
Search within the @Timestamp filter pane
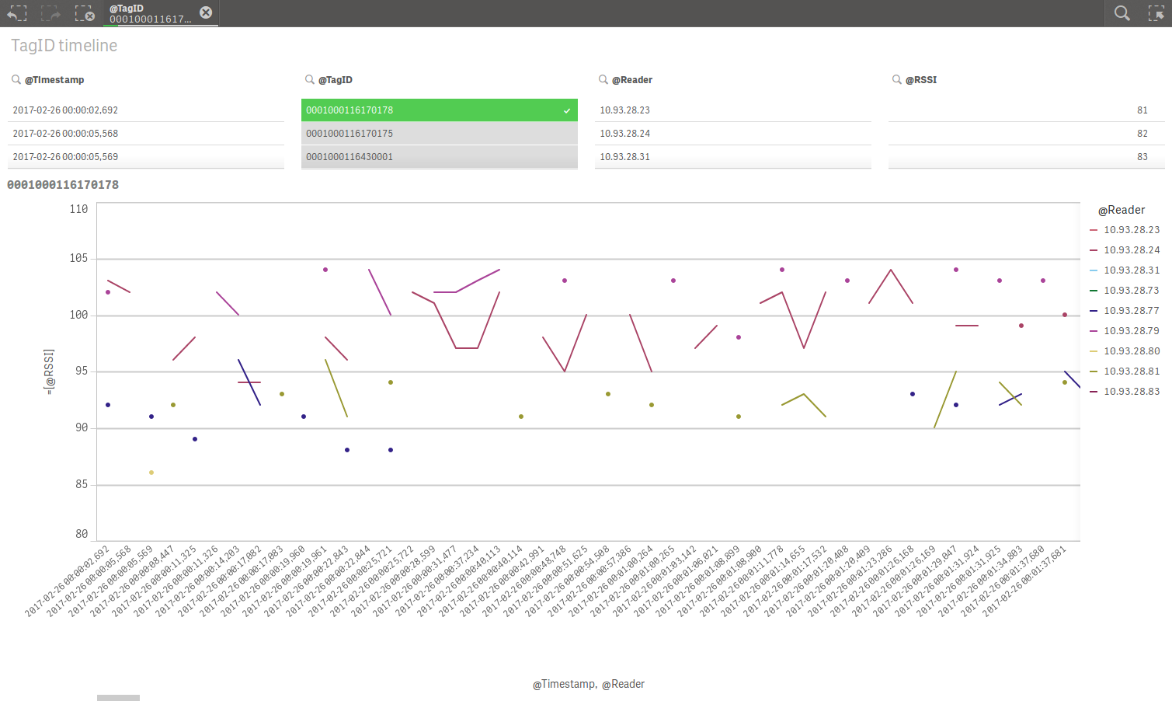point(16,79)
